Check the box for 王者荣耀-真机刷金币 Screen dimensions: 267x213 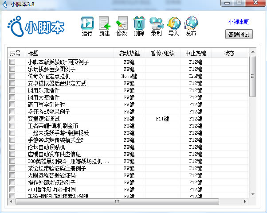point(12,126)
